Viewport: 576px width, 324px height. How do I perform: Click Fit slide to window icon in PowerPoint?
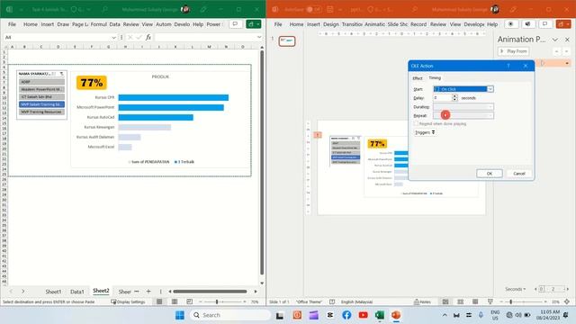pyautogui.click(x=567, y=301)
